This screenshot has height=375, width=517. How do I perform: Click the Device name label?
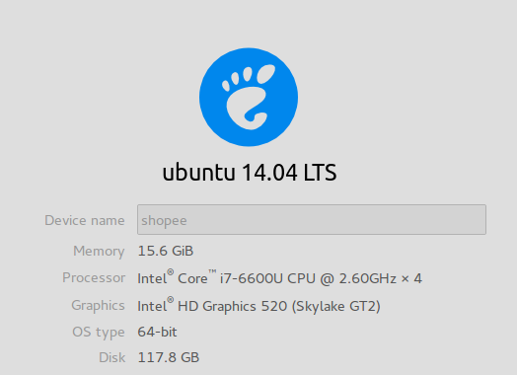click(85, 220)
